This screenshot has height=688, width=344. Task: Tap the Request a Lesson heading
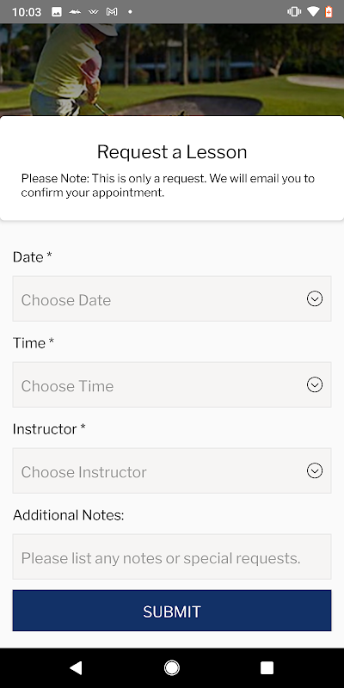point(172,152)
